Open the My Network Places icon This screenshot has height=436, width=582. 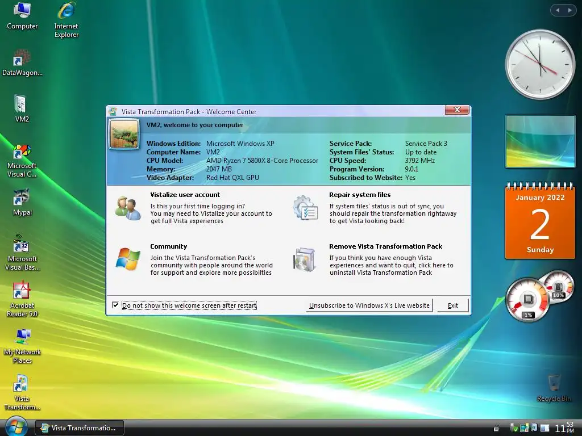22,346
